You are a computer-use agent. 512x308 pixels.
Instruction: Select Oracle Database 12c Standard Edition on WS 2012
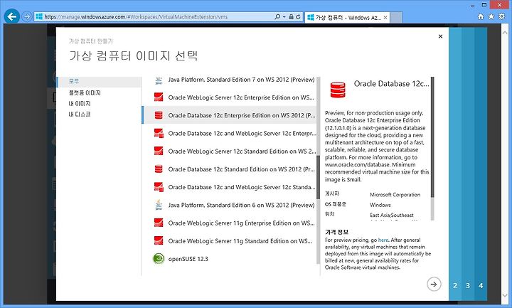pos(242,169)
